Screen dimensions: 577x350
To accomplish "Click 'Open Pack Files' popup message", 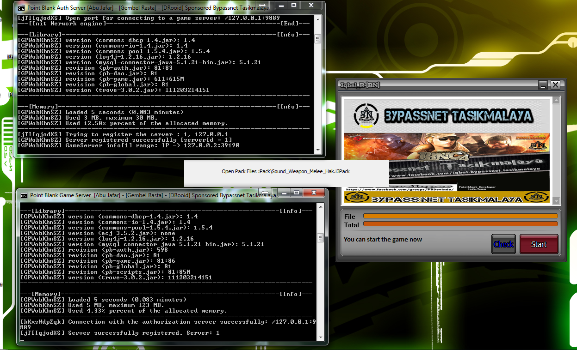I will tap(286, 171).
